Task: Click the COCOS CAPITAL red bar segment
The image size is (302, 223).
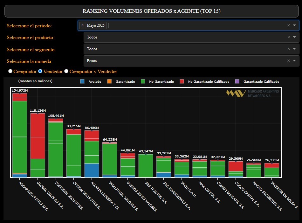Action: pos(236,166)
